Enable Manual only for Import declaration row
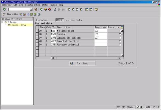This screenshot has height=110, width=161. coord(120,41)
